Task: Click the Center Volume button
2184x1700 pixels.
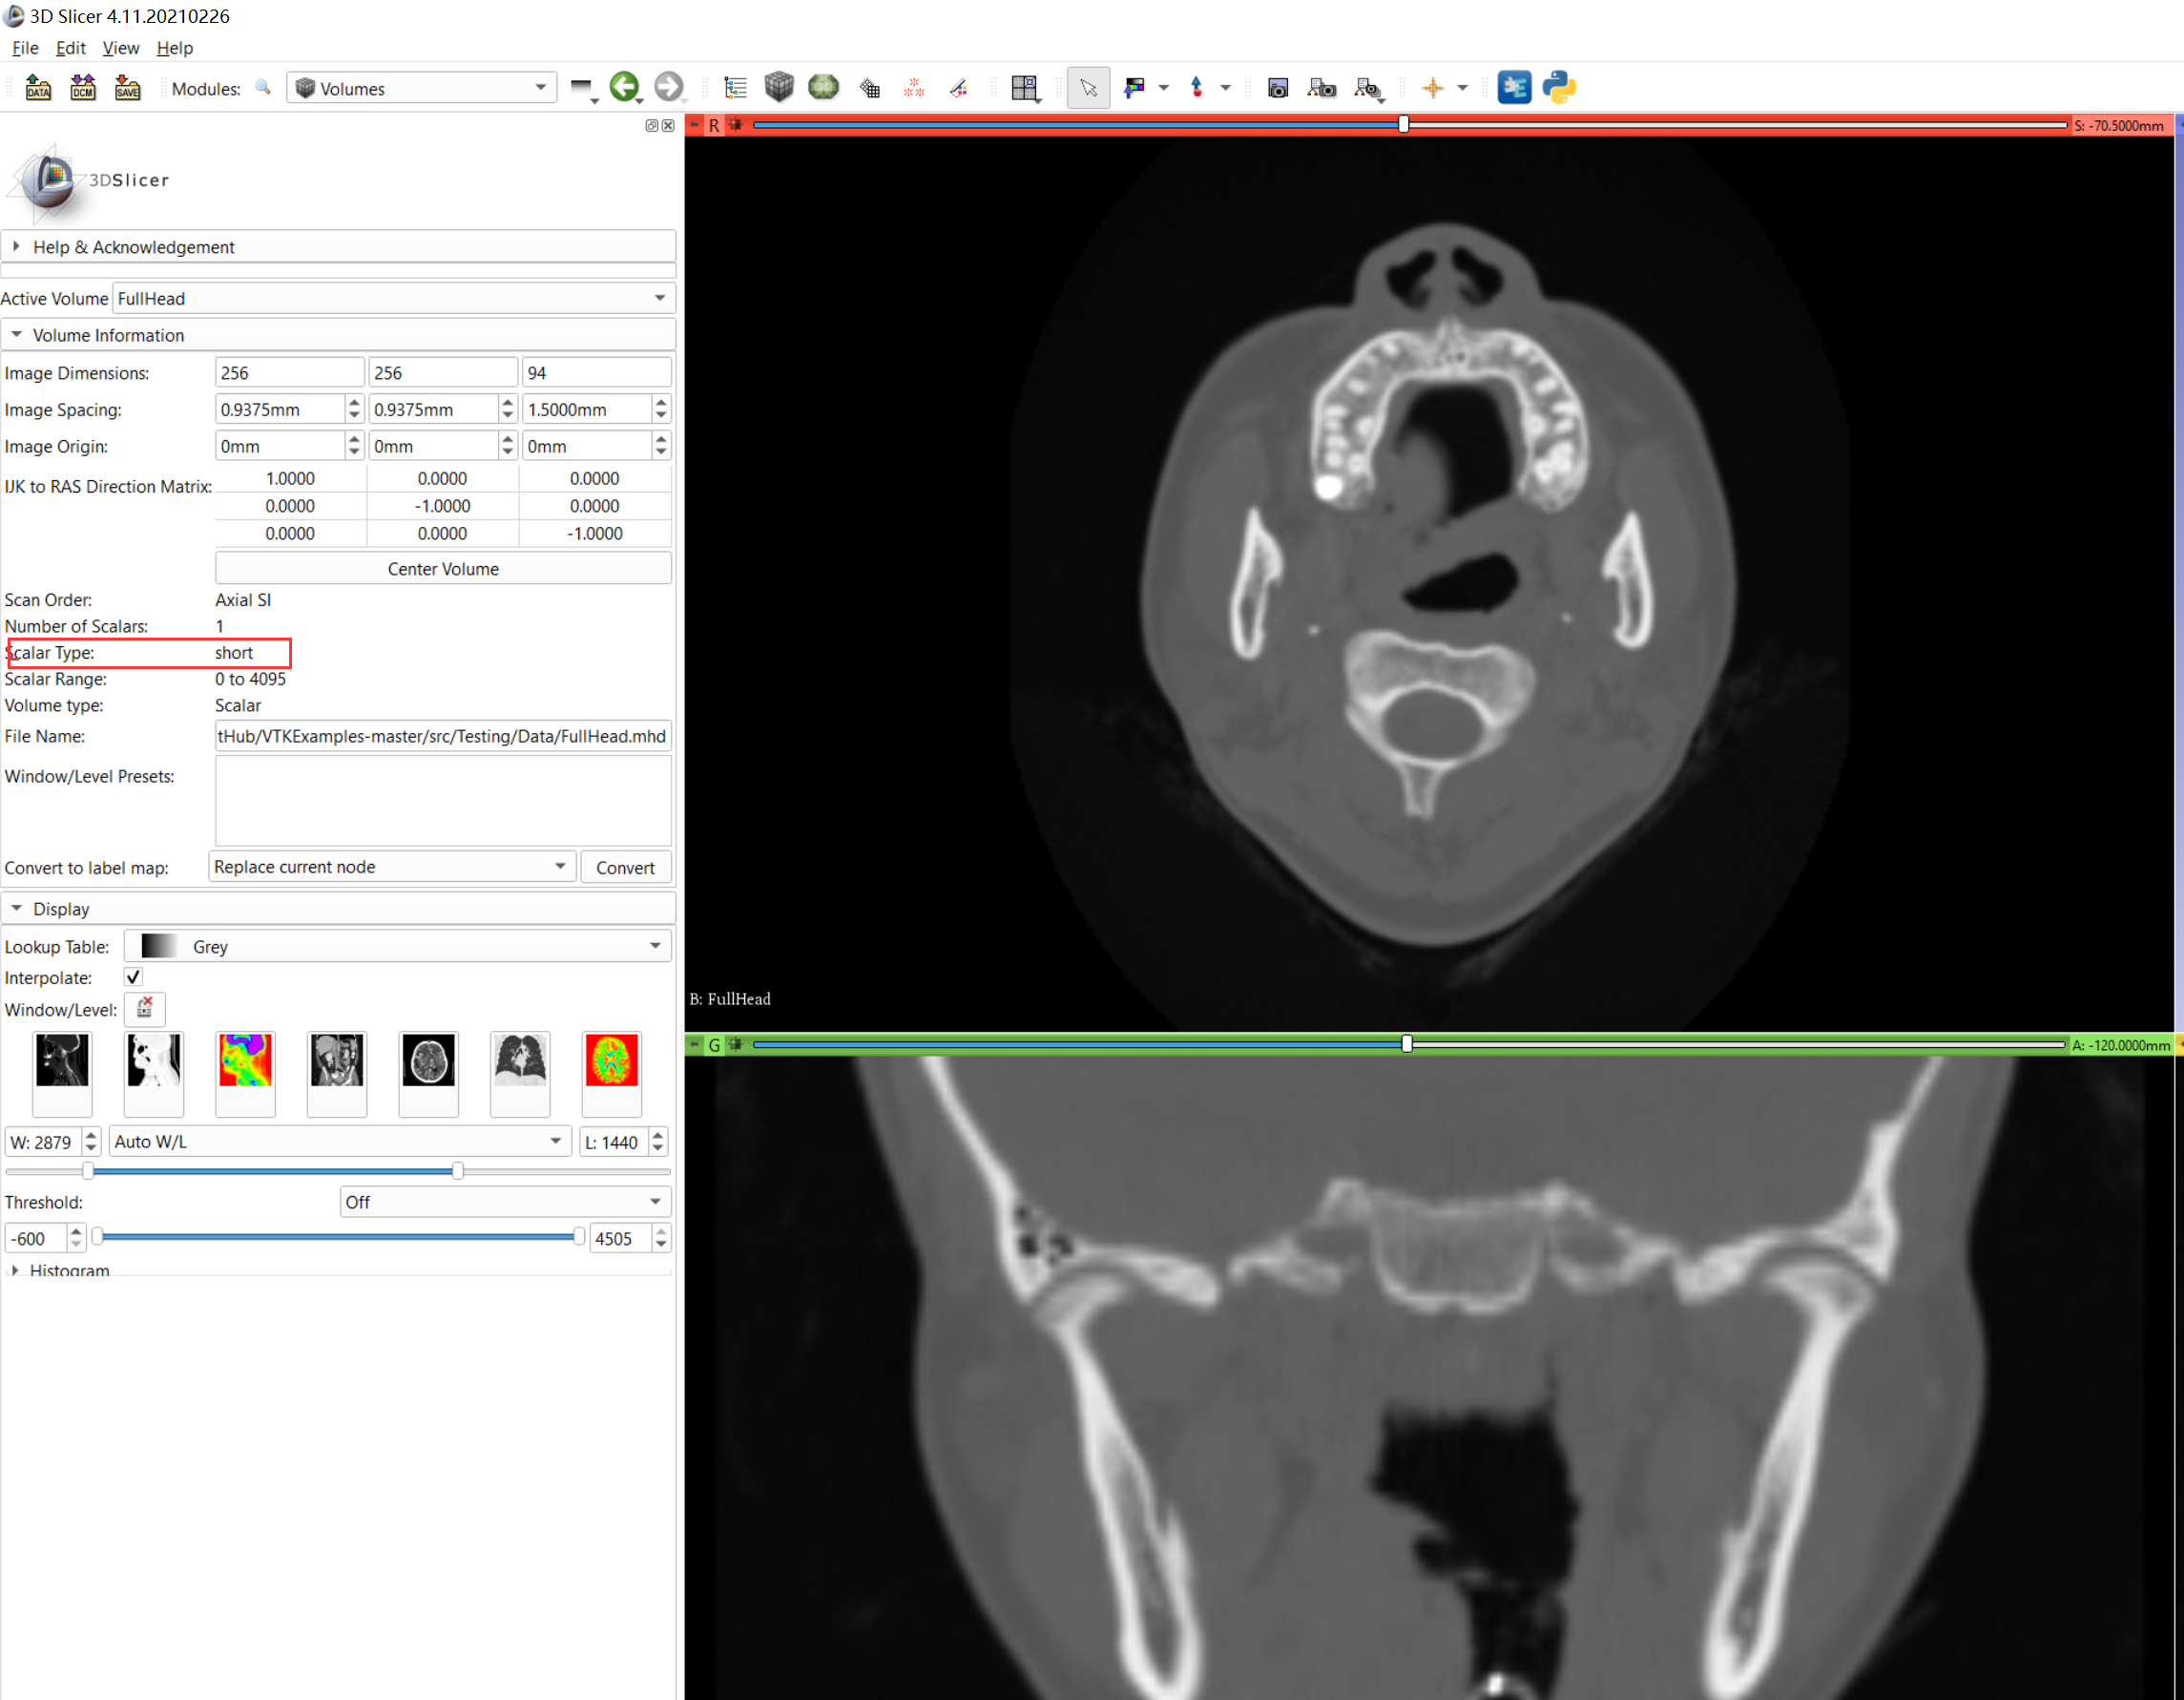Action: point(443,568)
